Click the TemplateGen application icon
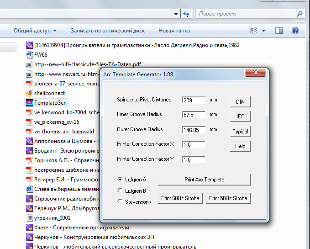This screenshot has height=249, width=310. click(29, 103)
